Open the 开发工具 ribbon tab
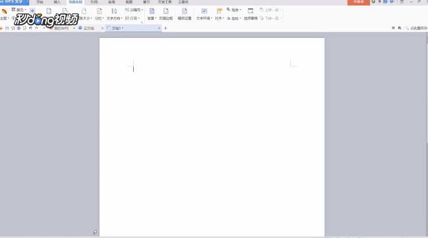The width and height of the screenshot is (428, 238). click(165, 2)
